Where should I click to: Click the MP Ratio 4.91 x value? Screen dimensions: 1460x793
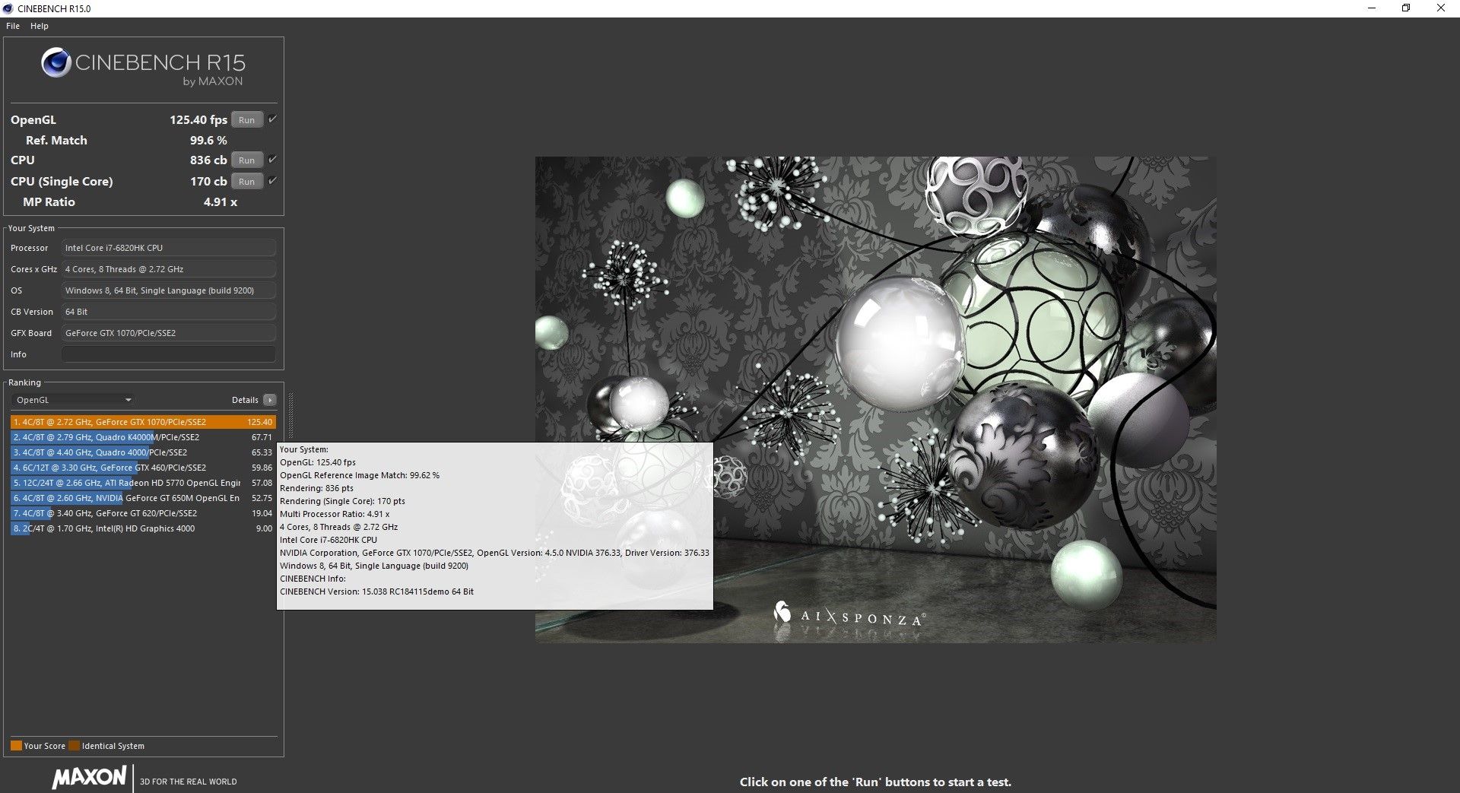[x=221, y=202]
